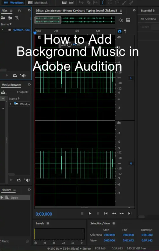Click the History trash delete icon
159x251 pixels.
click(x=27, y=241)
